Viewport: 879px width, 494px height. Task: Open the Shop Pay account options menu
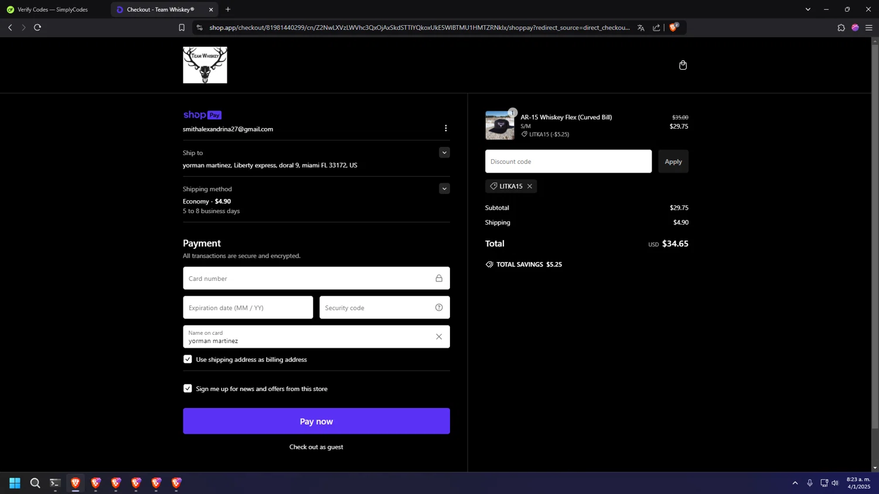(x=445, y=128)
